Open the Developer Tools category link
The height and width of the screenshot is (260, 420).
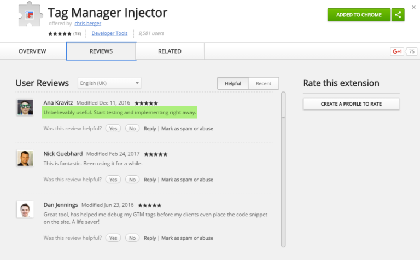click(109, 33)
